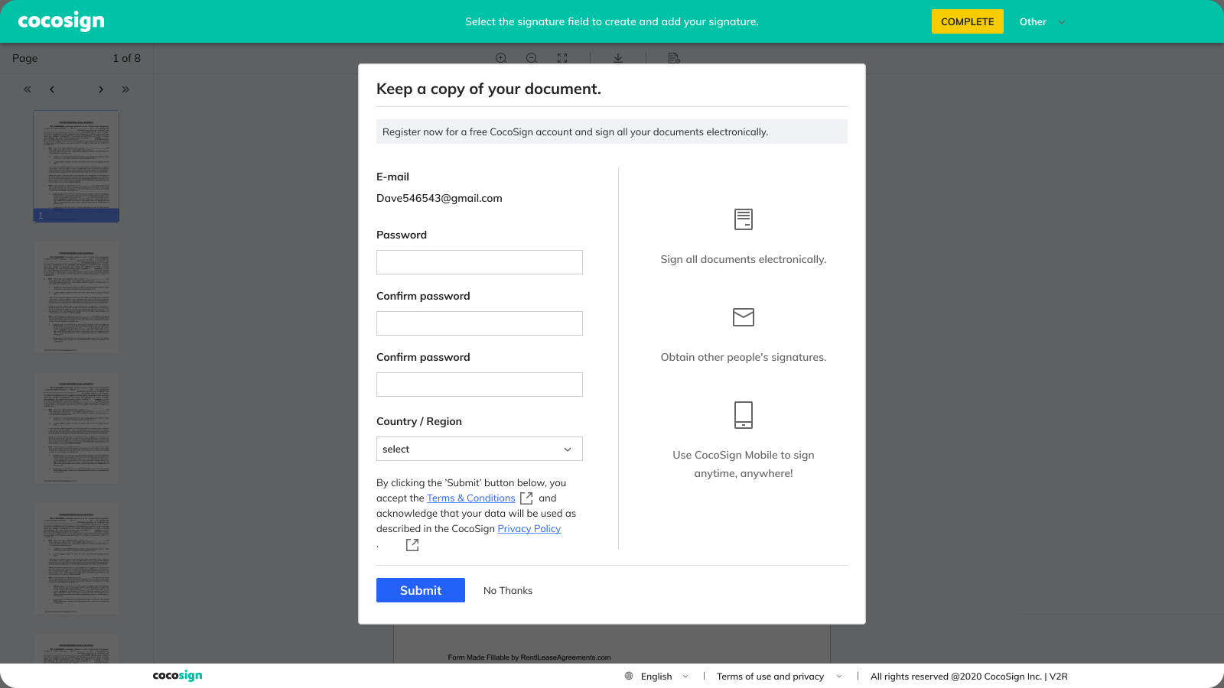
Task: Open the document details icon in toolbar
Action: (x=674, y=58)
